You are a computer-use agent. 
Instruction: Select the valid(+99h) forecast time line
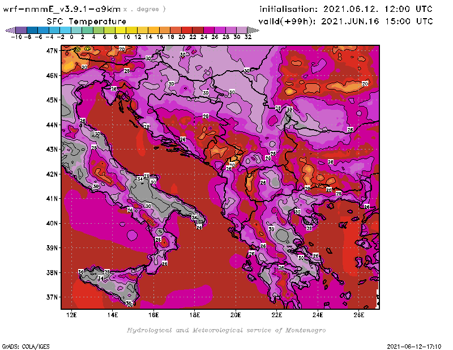(345, 22)
